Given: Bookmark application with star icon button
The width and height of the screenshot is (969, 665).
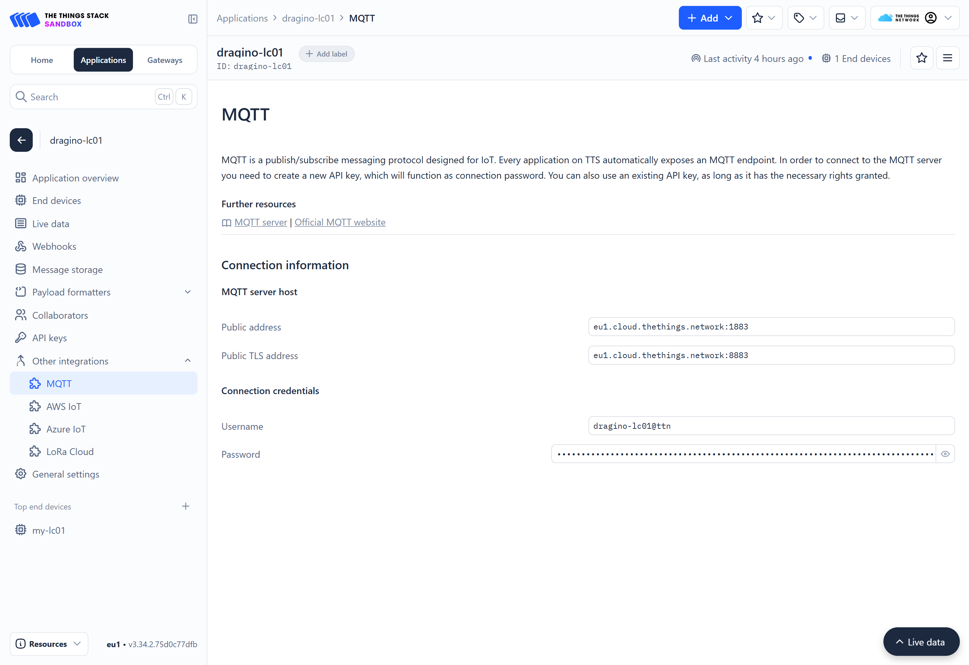Looking at the screenshot, I should tap(922, 58).
